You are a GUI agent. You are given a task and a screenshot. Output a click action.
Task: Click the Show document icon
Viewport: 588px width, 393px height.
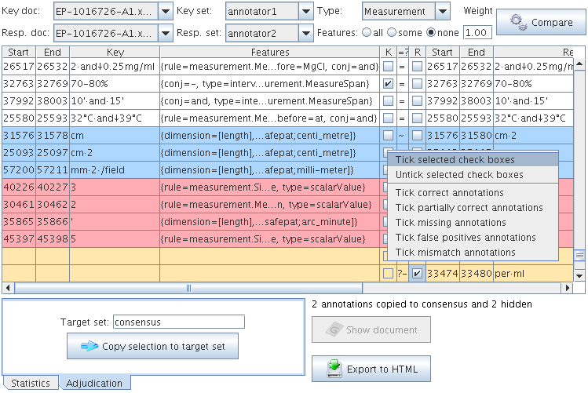334,329
